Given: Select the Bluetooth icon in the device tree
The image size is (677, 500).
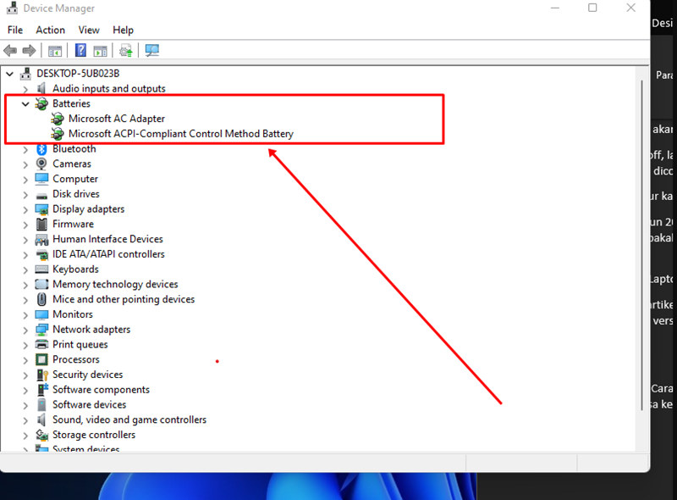Looking at the screenshot, I should (x=41, y=149).
